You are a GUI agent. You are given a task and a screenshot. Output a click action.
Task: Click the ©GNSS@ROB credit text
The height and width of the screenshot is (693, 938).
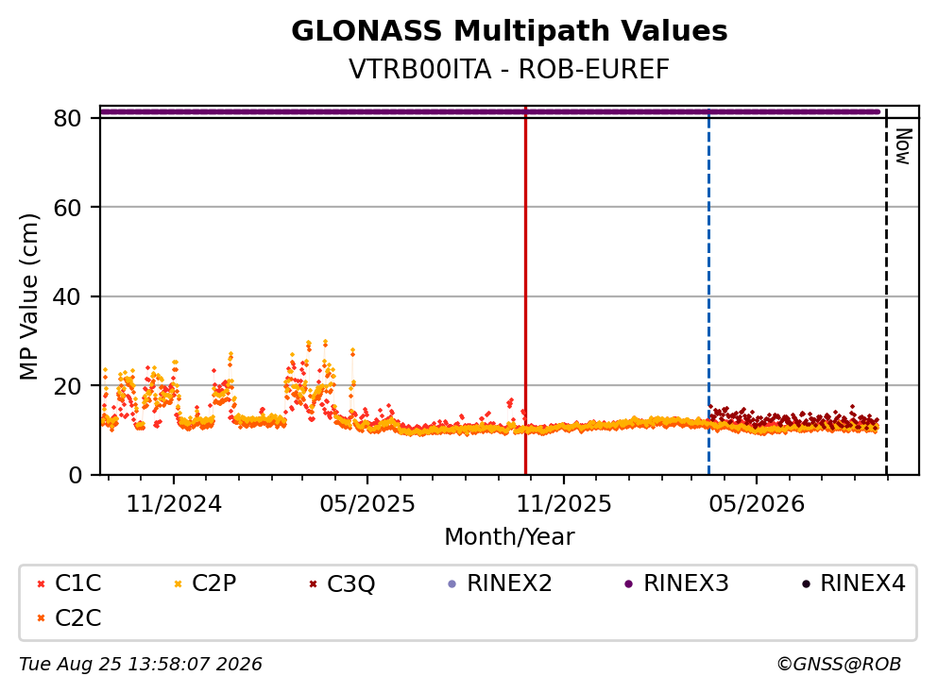pos(839,665)
